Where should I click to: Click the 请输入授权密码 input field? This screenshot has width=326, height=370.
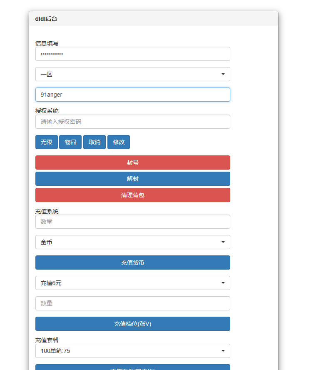tap(132, 122)
